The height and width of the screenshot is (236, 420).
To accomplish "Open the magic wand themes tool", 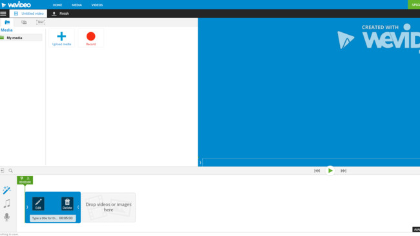I will tap(6, 190).
